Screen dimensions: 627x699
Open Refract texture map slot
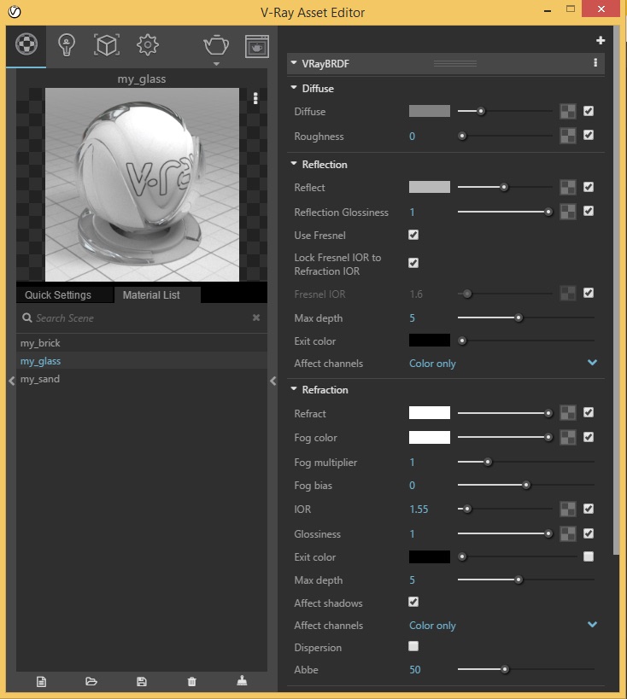(x=568, y=413)
